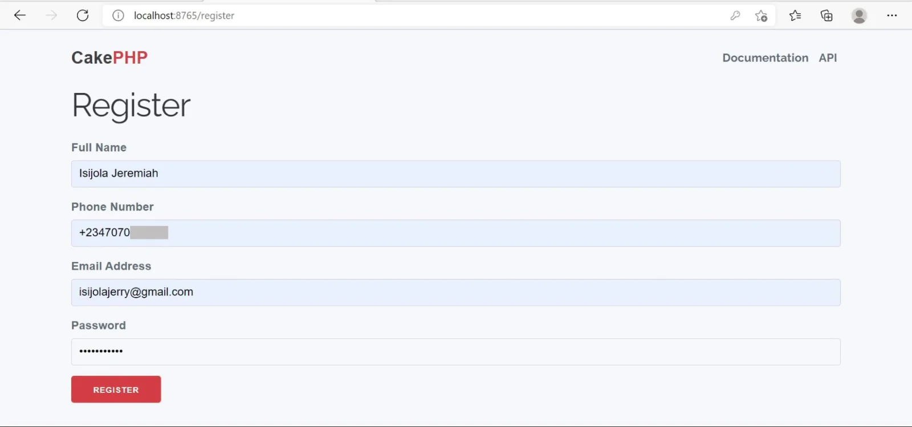
Task: Reload the page with refresh icon
Action: click(83, 15)
